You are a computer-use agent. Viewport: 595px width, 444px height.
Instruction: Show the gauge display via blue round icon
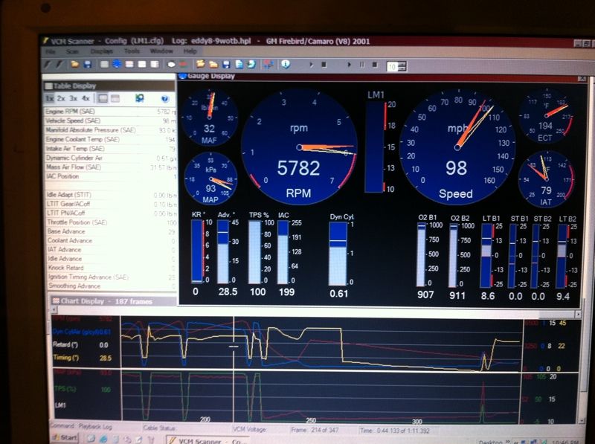117,64
